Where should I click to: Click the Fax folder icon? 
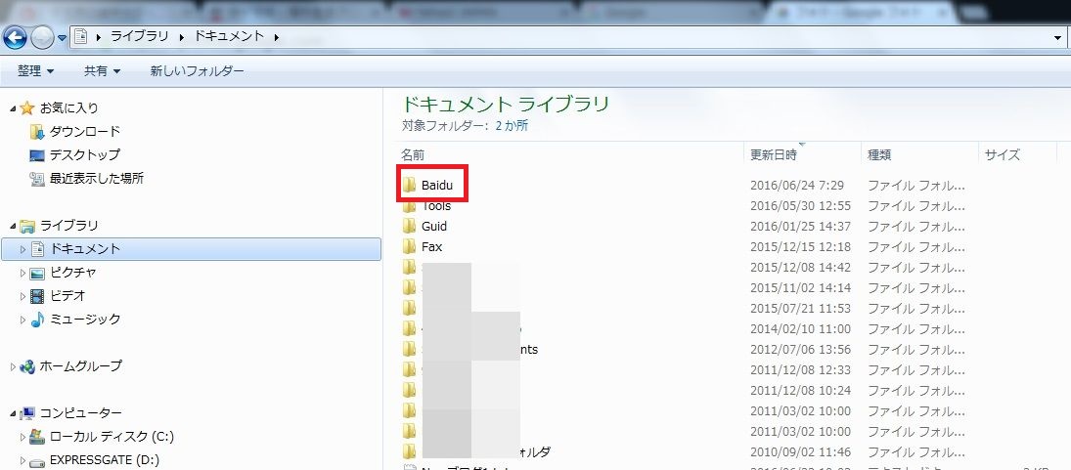(409, 246)
